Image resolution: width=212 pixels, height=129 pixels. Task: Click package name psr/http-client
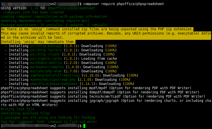[45, 54]
